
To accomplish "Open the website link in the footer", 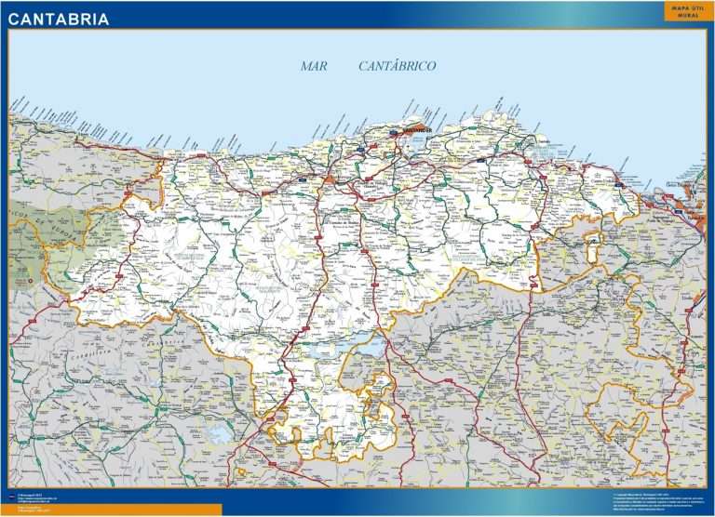I will pos(37,497).
